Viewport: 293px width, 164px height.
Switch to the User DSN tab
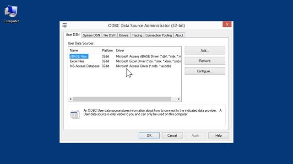pos(72,35)
